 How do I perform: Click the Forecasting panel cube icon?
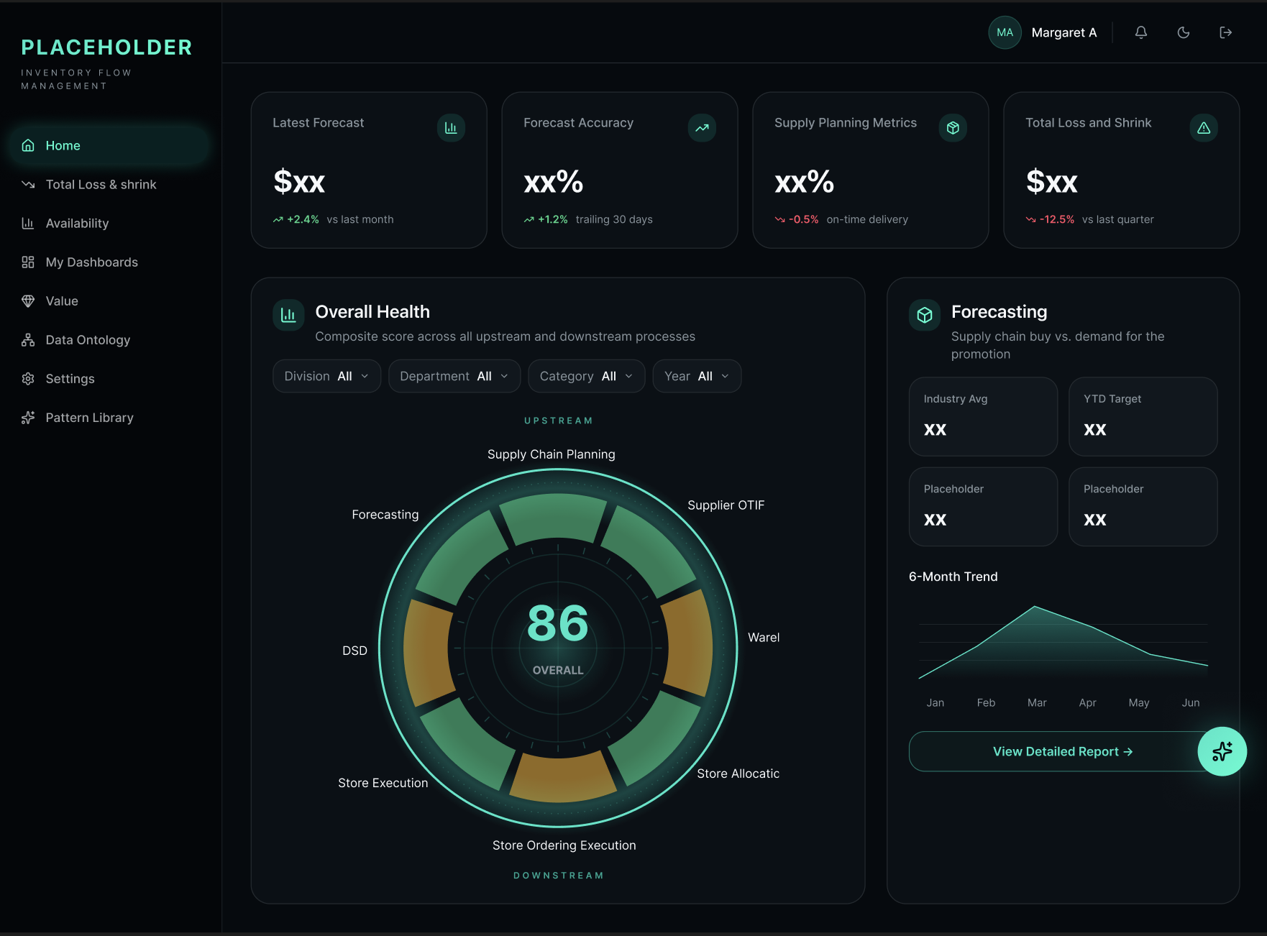tap(925, 315)
